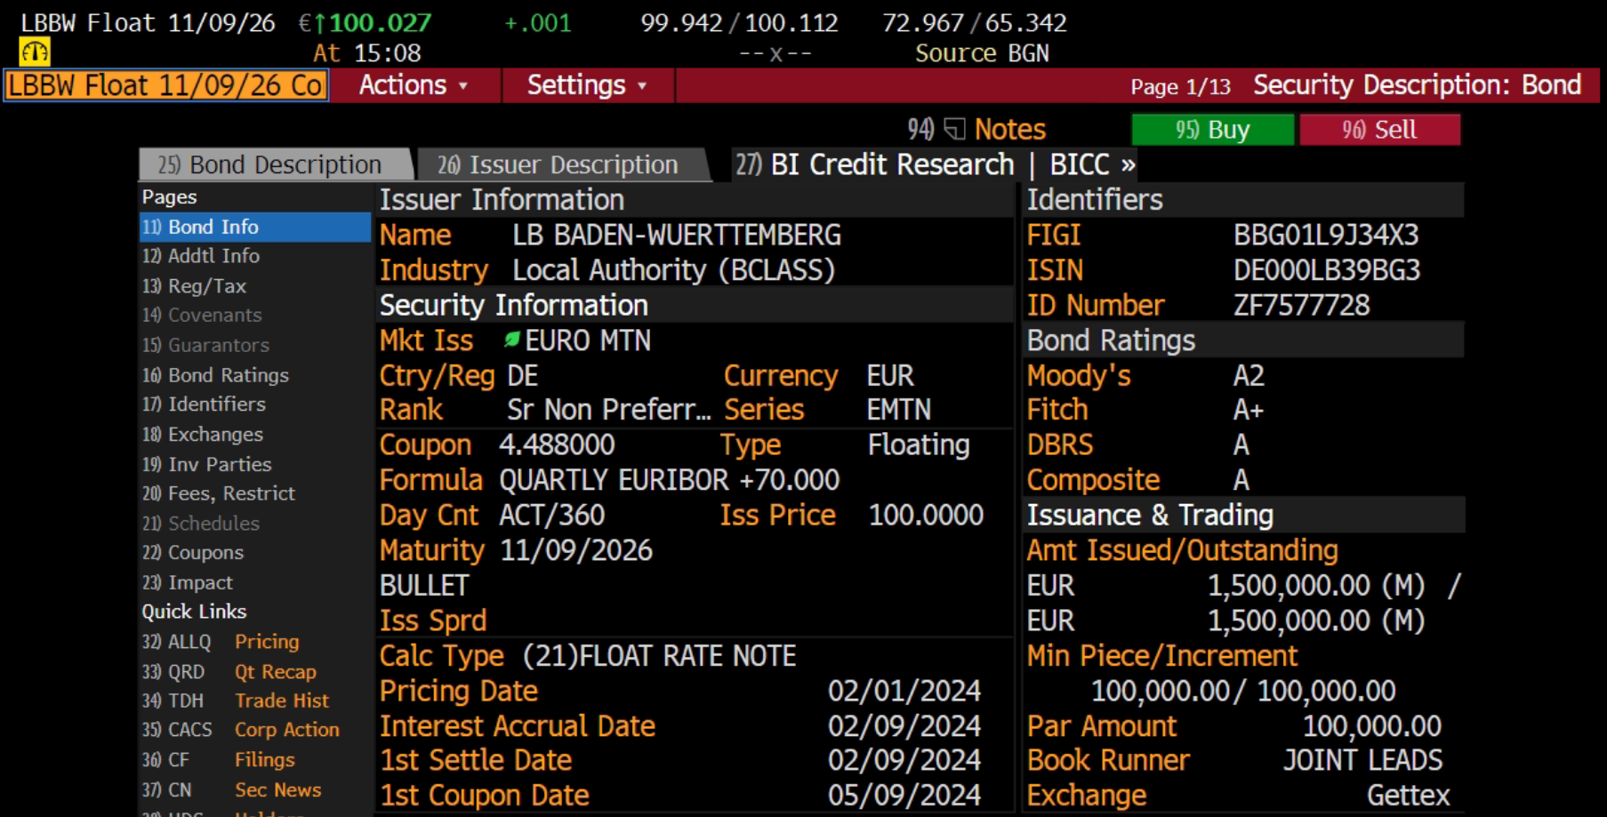
Task: Select Bond Info page in sidebar
Action: (x=254, y=227)
